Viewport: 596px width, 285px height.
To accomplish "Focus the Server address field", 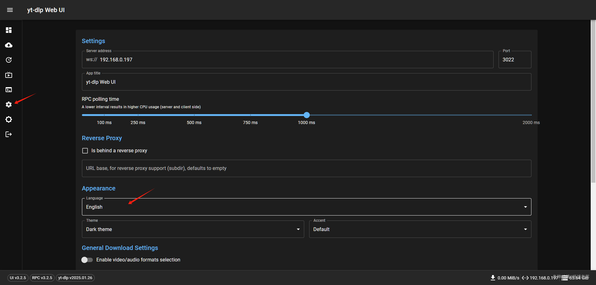I will [x=287, y=60].
